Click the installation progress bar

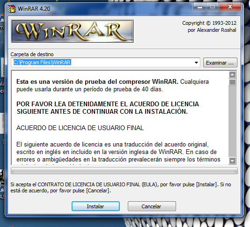click(x=124, y=170)
